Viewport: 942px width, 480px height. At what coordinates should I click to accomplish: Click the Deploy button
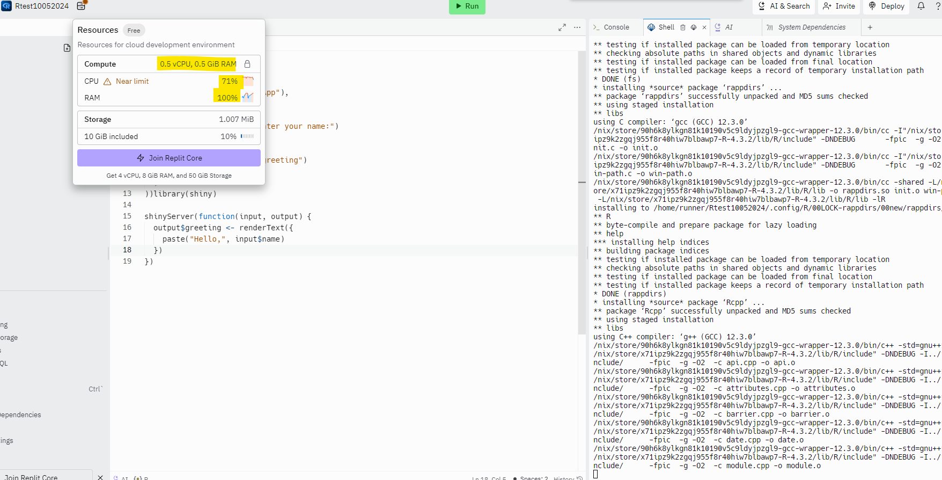pyautogui.click(x=887, y=6)
